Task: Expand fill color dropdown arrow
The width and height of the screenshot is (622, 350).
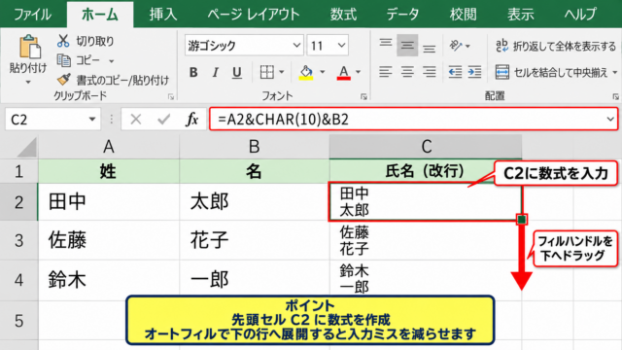Action: [322, 72]
